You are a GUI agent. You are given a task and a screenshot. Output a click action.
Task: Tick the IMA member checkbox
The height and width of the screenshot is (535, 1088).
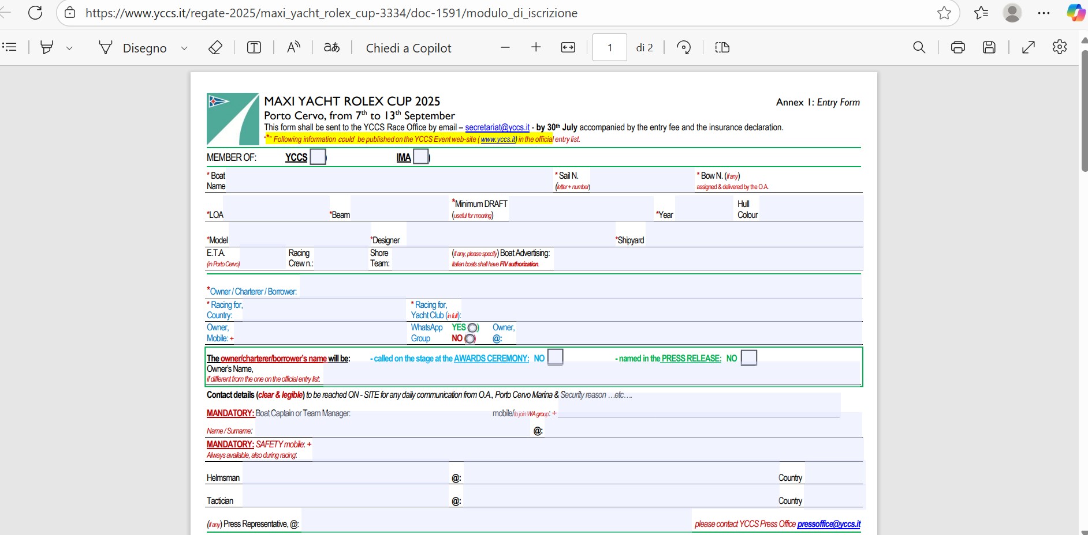coord(421,157)
